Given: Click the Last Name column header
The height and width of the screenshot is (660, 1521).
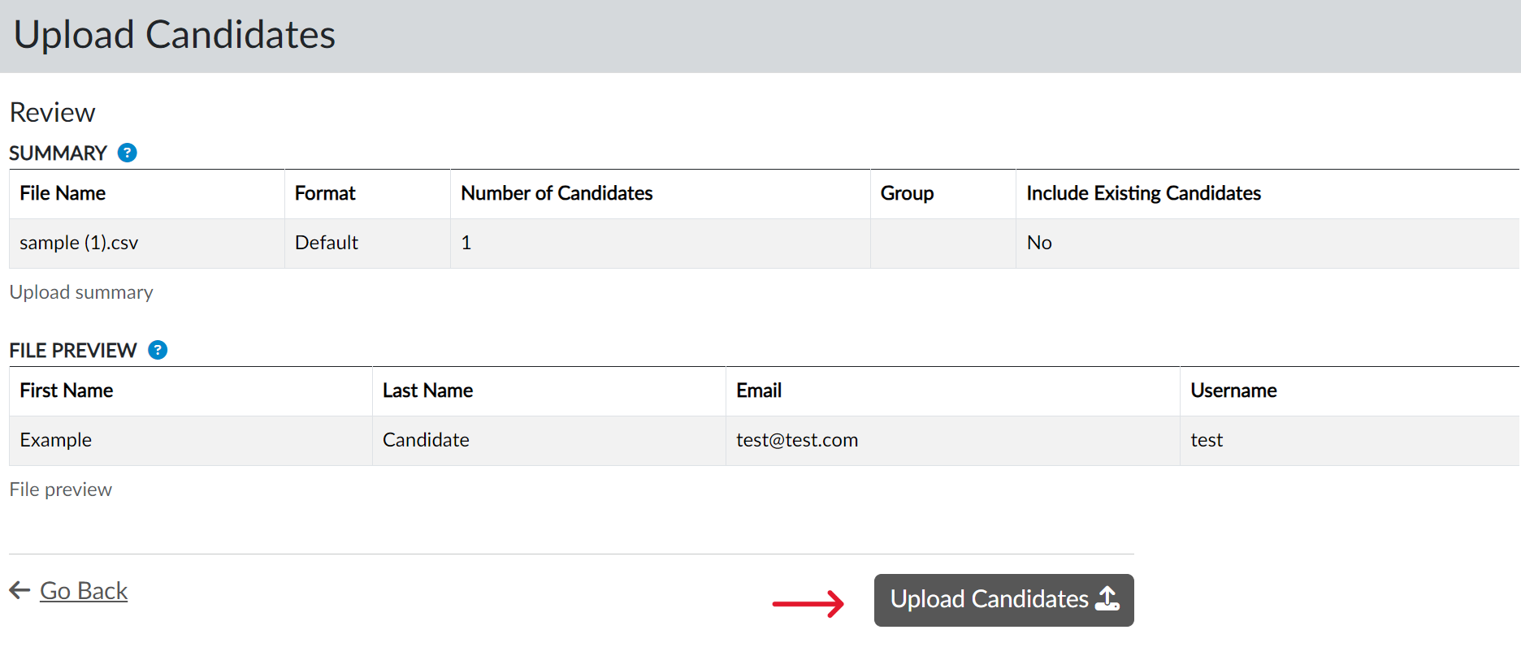Looking at the screenshot, I should (x=427, y=390).
